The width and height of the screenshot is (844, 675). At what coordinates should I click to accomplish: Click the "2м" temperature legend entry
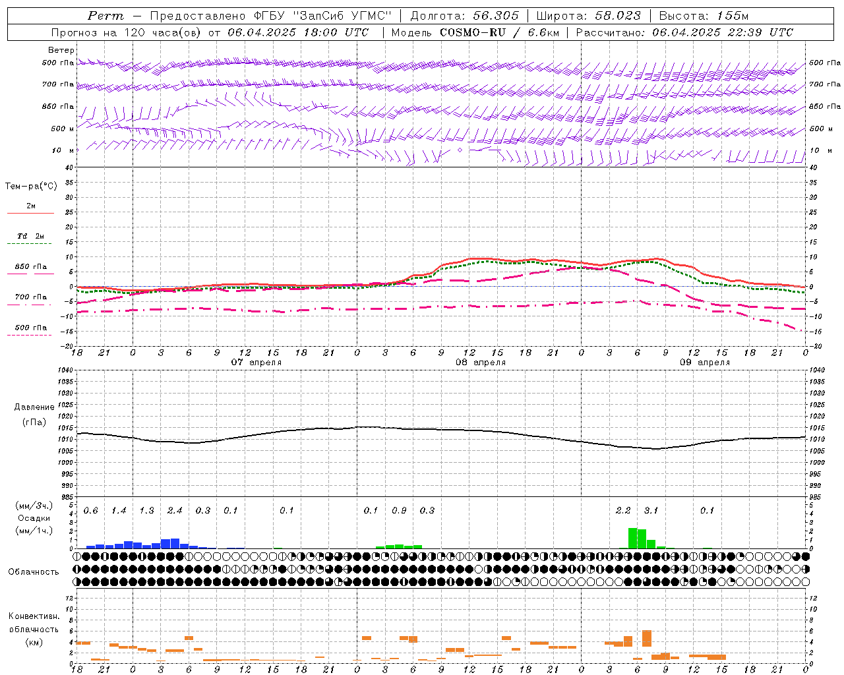(x=31, y=206)
